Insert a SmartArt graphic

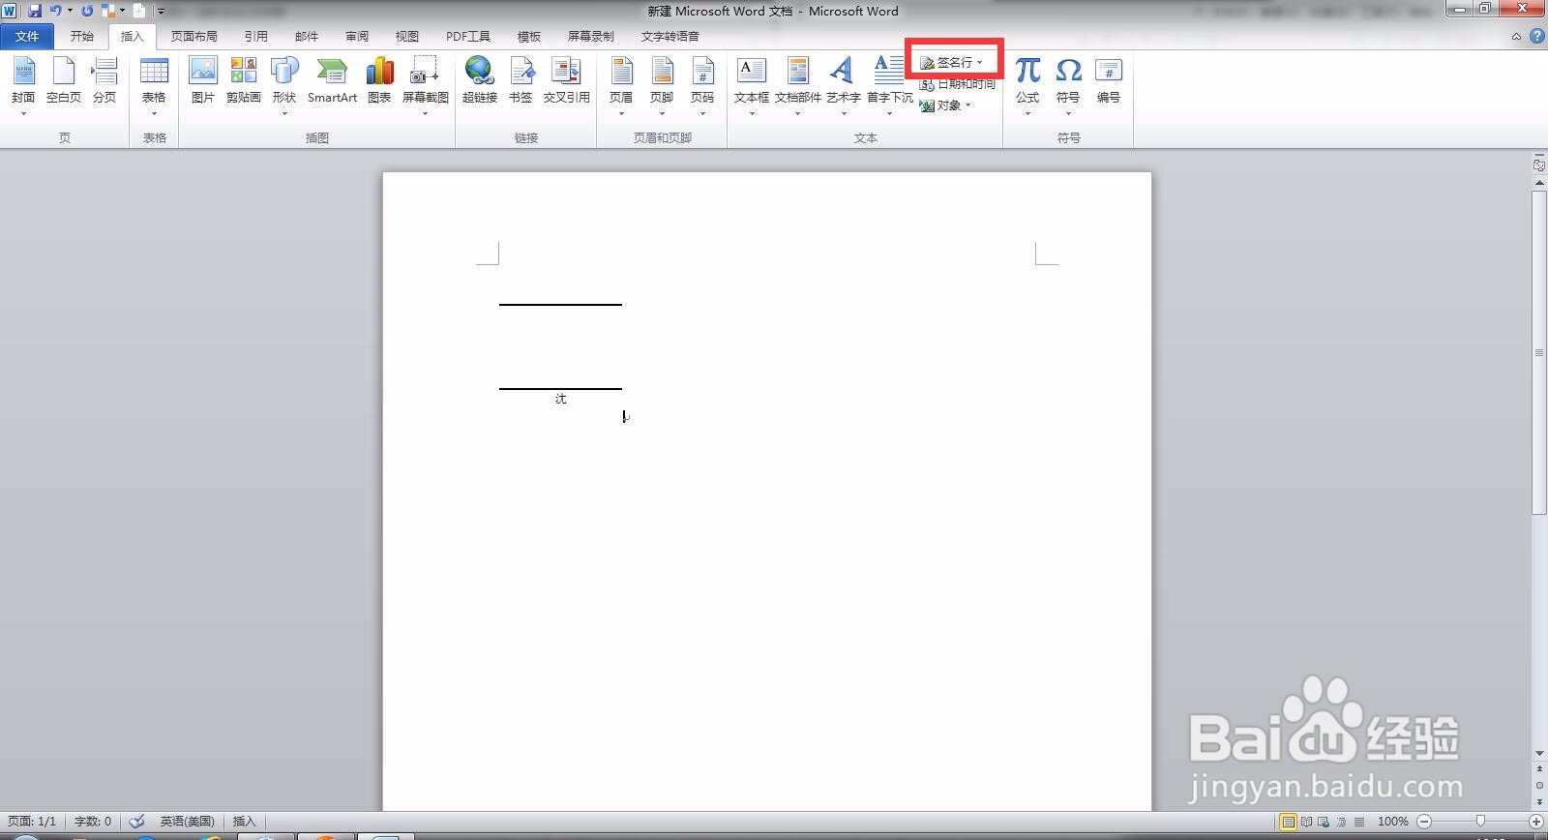tap(332, 81)
